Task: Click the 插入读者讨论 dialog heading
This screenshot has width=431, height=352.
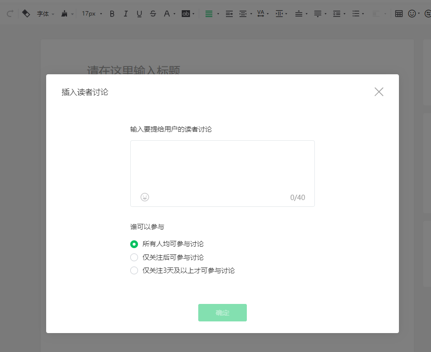Action: [85, 92]
